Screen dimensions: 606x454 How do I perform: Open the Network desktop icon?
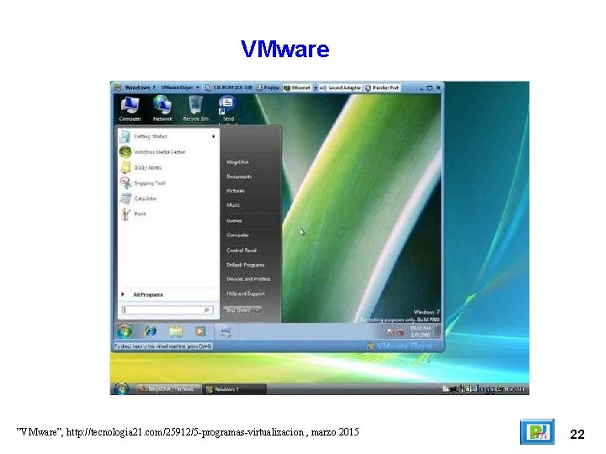(x=162, y=108)
